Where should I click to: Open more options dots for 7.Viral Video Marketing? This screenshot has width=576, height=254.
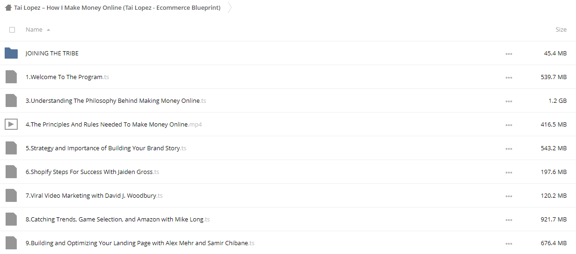508,196
